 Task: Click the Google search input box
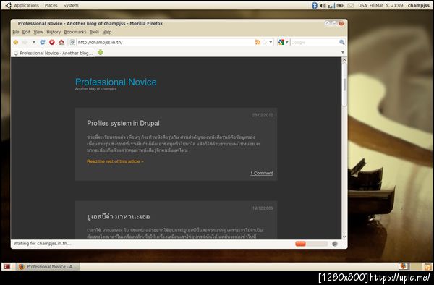pos(315,43)
